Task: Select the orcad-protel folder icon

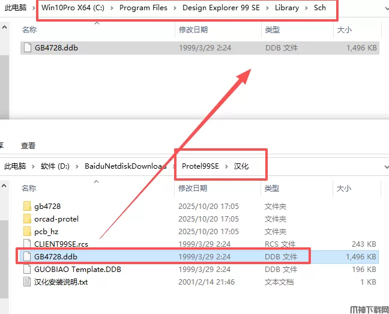Action: point(27,219)
